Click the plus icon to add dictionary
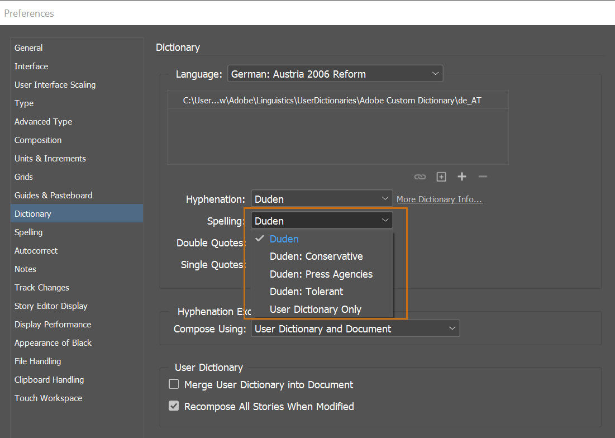The width and height of the screenshot is (615, 438). click(x=462, y=177)
